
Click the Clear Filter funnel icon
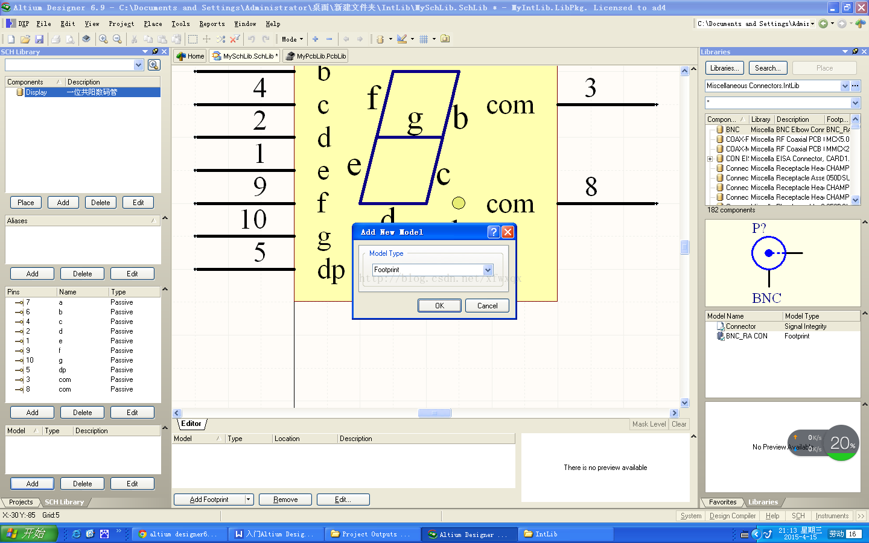click(x=235, y=39)
